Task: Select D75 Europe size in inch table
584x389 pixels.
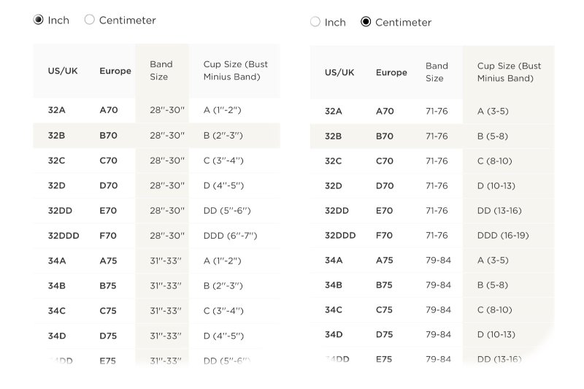Action: (x=107, y=336)
